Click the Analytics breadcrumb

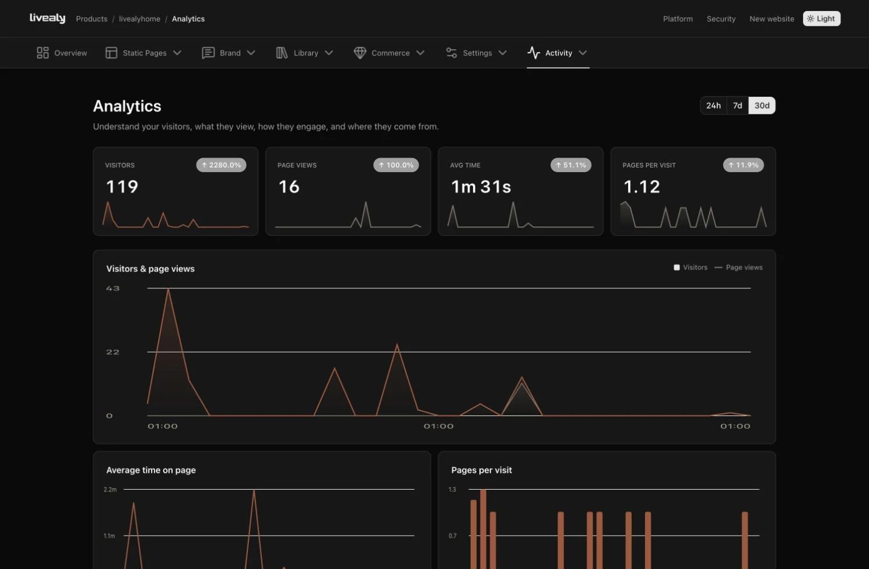[188, 19]
